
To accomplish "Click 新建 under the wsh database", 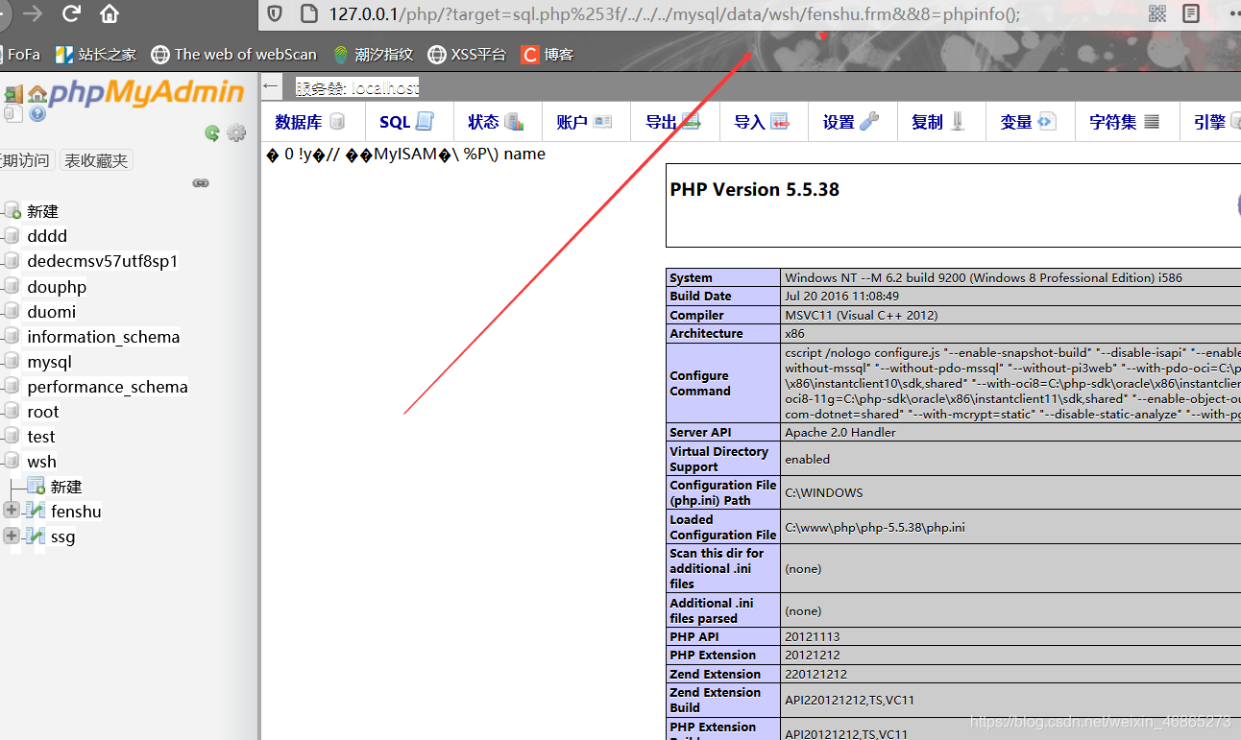I will pyautogui.click(x=66, y=487).
